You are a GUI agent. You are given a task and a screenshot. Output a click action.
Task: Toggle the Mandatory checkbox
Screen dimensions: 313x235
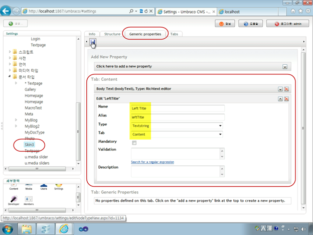coord(134,143)
